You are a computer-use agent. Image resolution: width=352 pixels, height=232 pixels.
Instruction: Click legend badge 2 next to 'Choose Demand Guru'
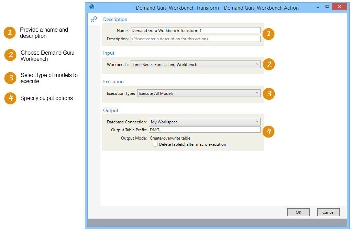click(x=10, y=56)
